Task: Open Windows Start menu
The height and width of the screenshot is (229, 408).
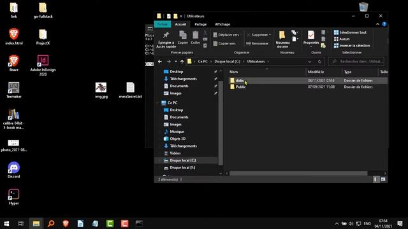Action: point(6,223)
